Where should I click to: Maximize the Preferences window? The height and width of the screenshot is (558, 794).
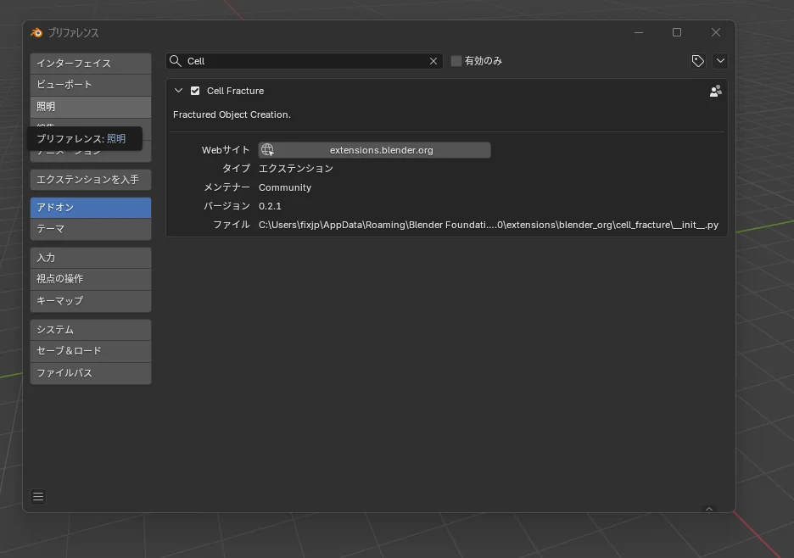click(677, 32)
